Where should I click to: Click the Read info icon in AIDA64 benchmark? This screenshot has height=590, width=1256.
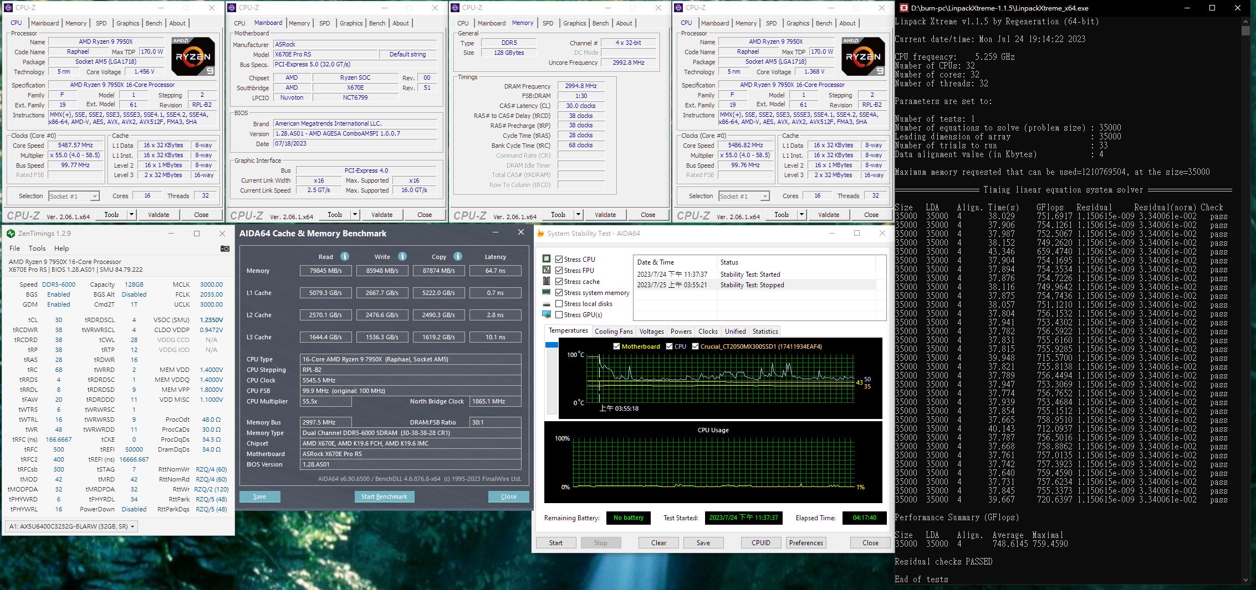coord(345,256)
